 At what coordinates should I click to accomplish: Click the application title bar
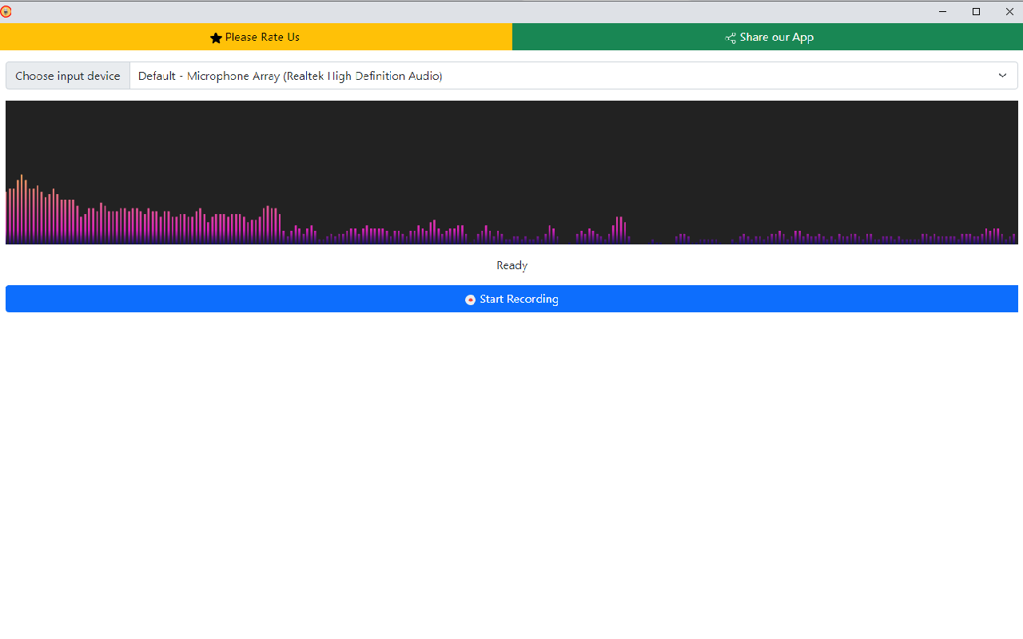[x=480, y=12]
